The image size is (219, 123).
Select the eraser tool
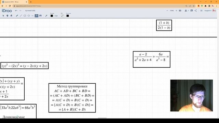[x=11, y=16]
